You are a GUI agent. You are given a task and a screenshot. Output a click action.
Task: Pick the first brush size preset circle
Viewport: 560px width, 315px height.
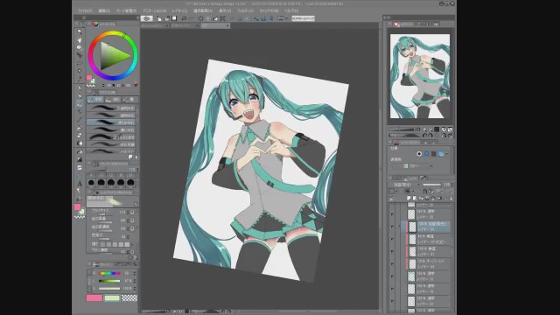91,183
